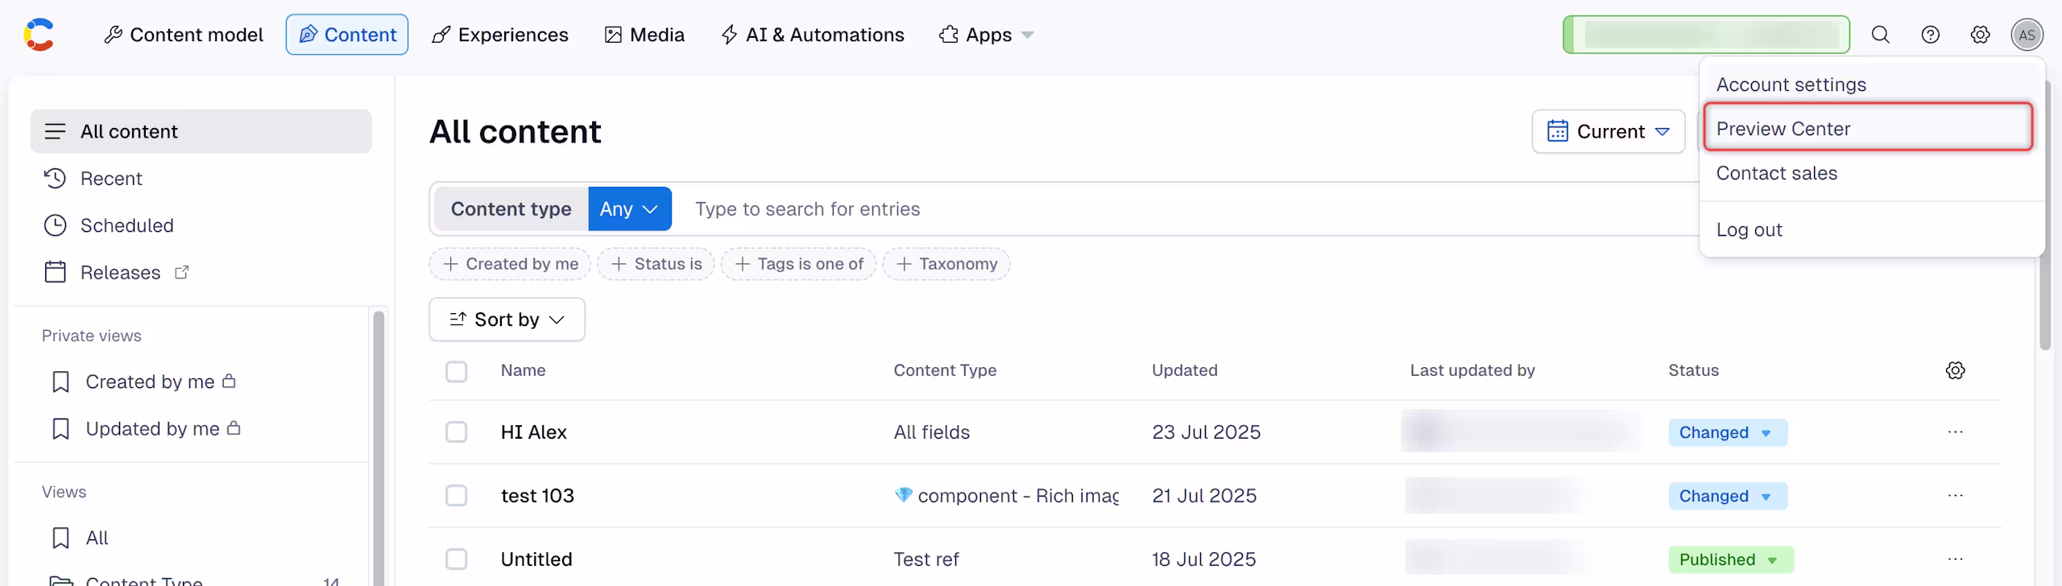
Task: Check the box for HI Alex entry
Action: click(x=456, y=432)
